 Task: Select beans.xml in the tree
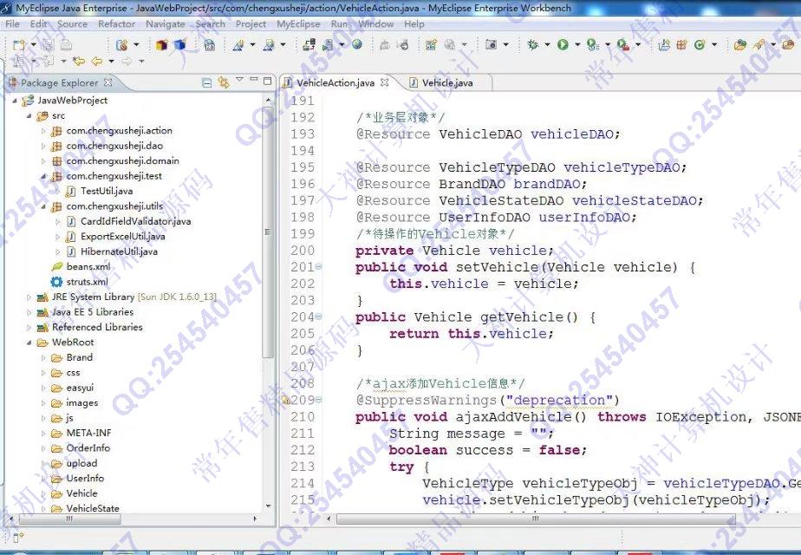tap(88, 267)
